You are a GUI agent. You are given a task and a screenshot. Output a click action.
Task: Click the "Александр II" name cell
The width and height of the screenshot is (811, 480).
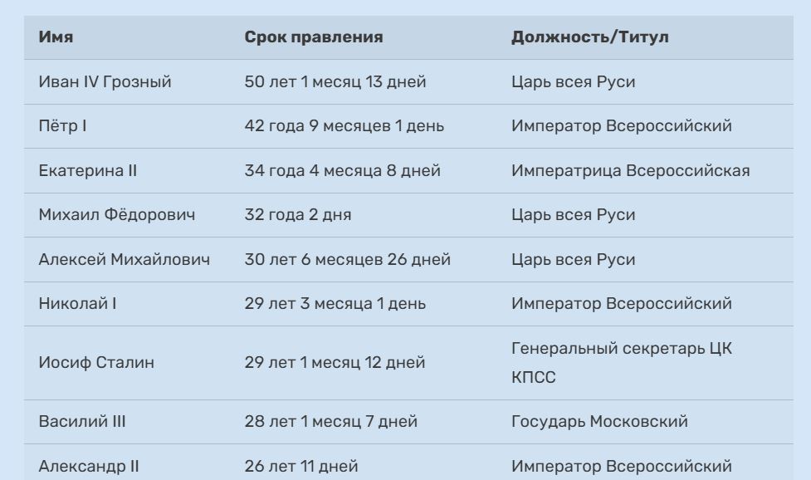pyautogui.click(x=89, y=467)
